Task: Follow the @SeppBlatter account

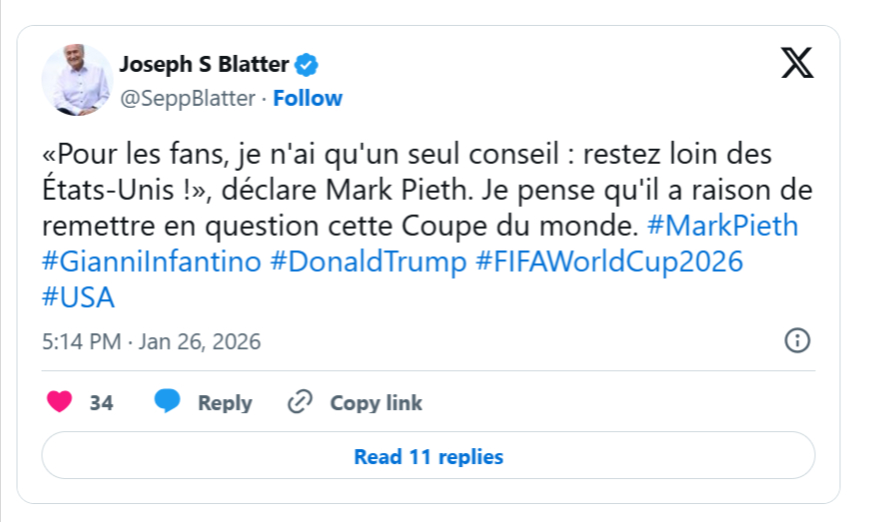Action: click(x=308, y=98)
